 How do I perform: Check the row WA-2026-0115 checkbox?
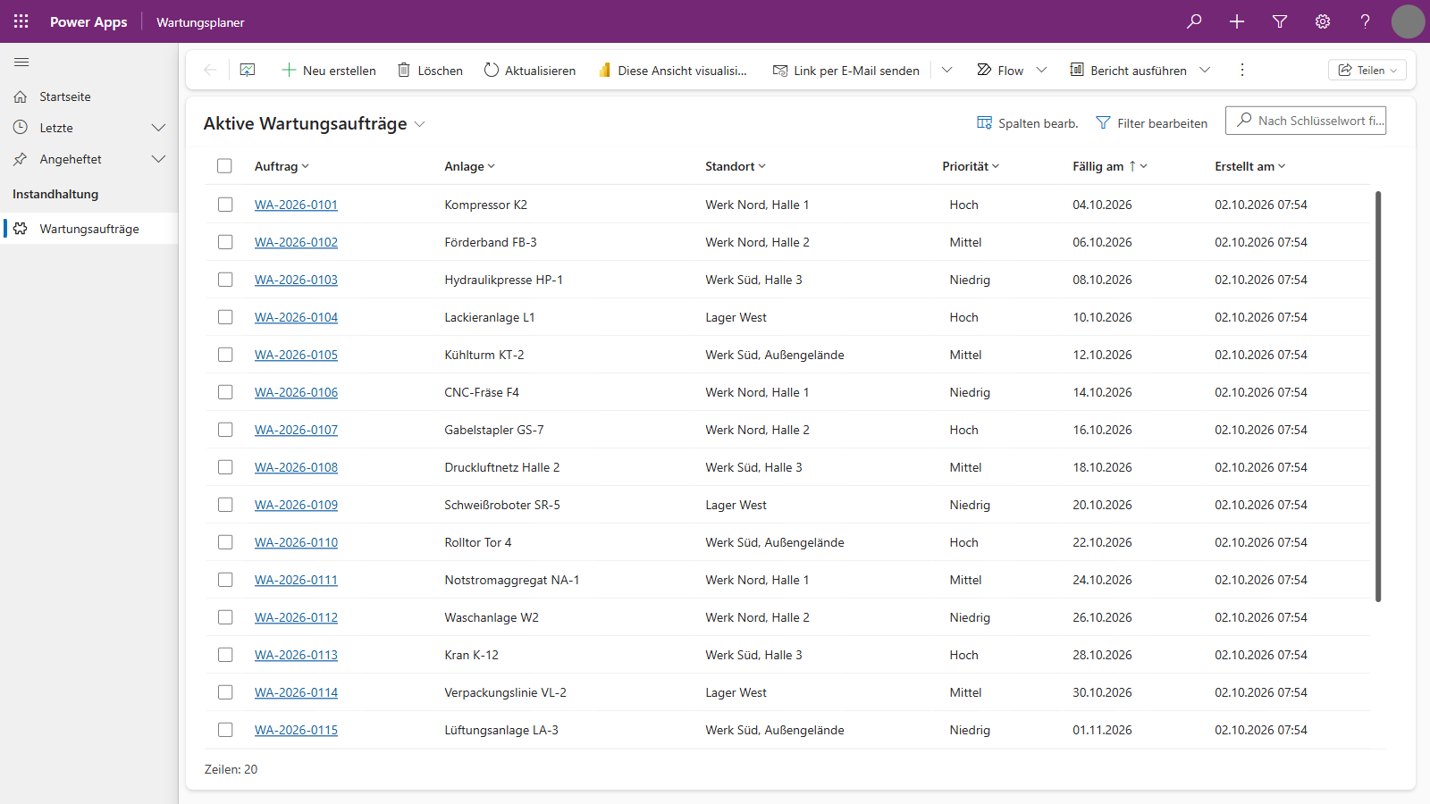(x=225, y=730)
